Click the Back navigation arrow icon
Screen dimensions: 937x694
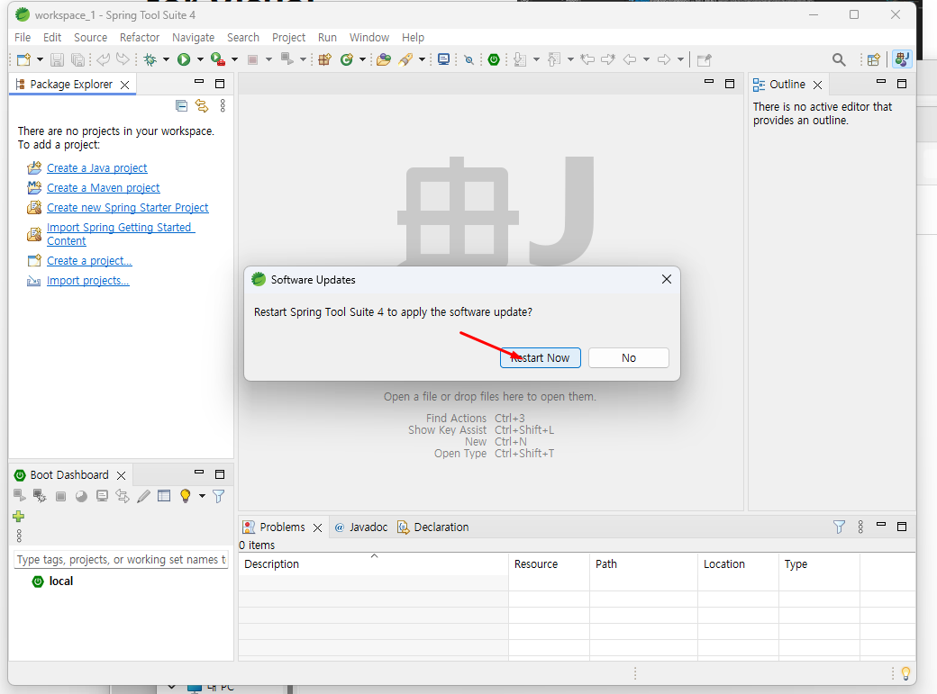(630, 59)
